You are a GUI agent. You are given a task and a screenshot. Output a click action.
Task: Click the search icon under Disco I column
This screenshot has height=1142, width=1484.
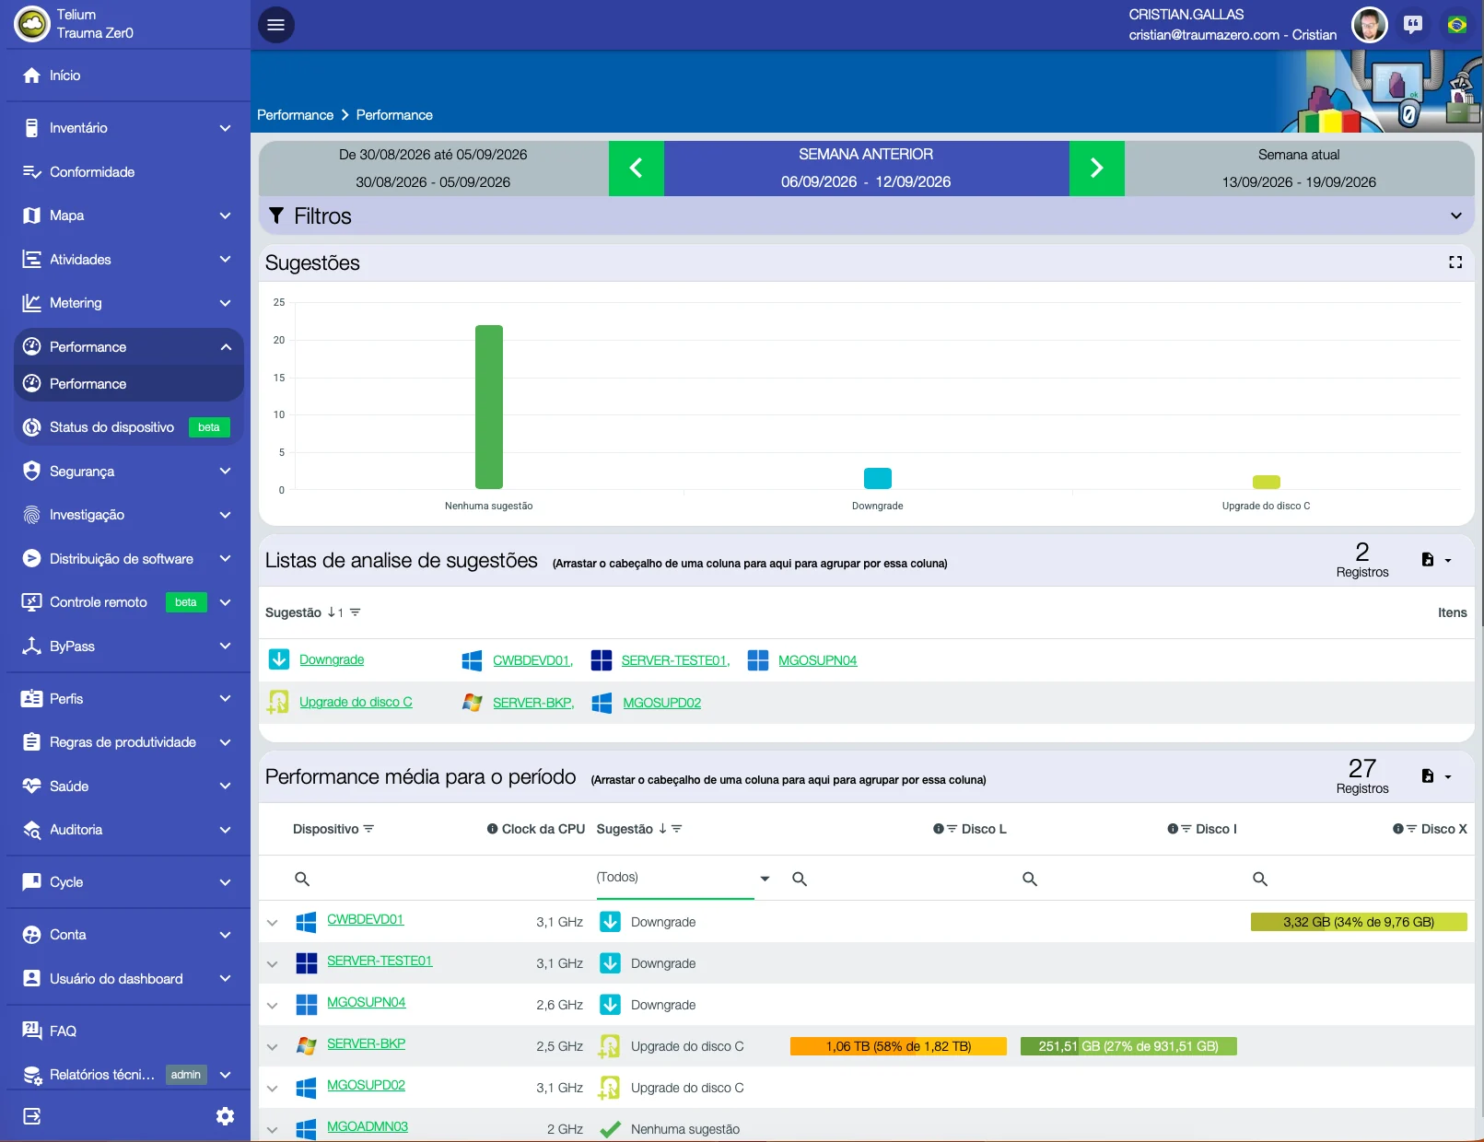[x=1030, y=880]
